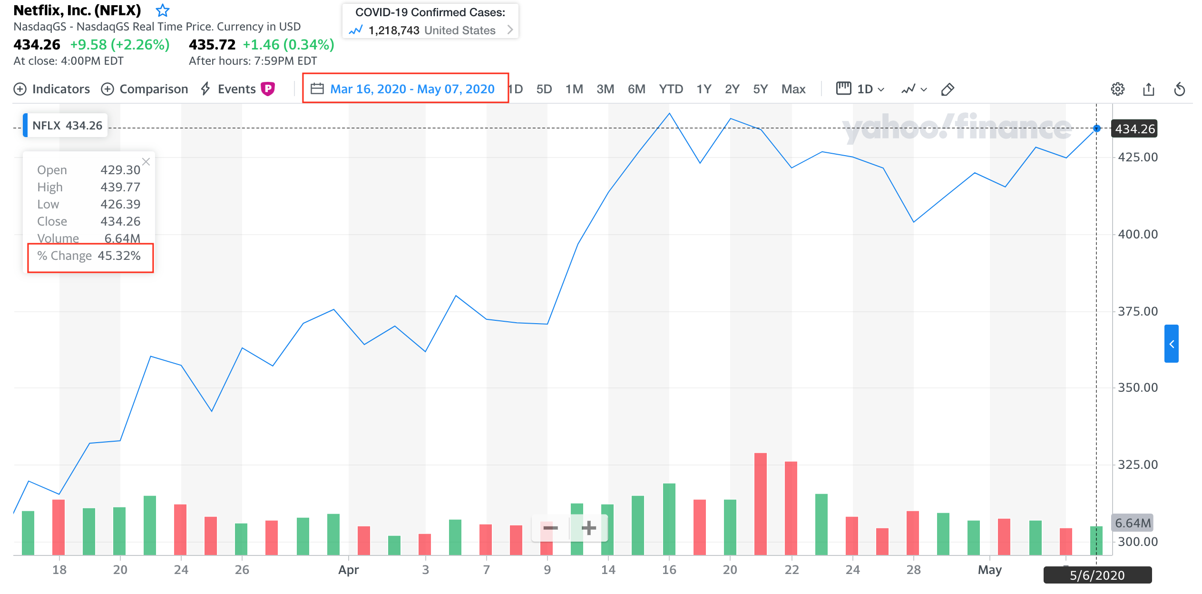
Task: Open the date range picker Mar 16 - May 07
Action: coord(405,89)
